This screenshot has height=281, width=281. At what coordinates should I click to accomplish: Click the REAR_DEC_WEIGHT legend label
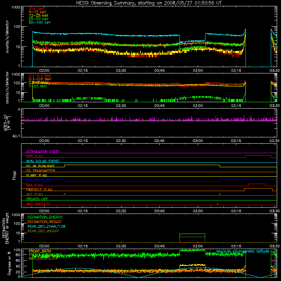point(43,231)
